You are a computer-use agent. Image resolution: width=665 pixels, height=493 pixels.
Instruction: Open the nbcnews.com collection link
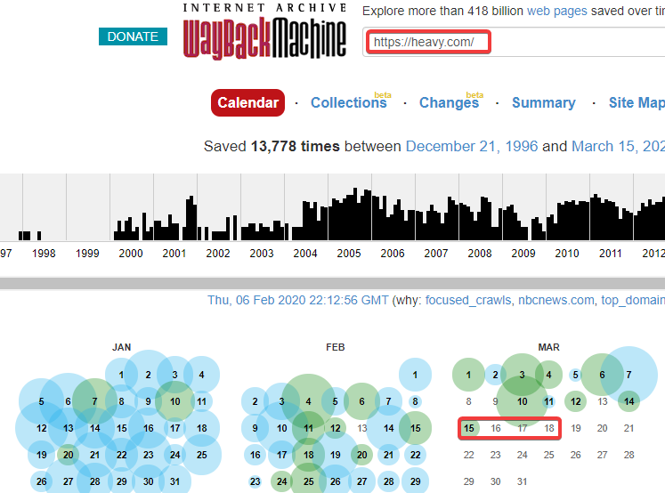coord(556,300)
